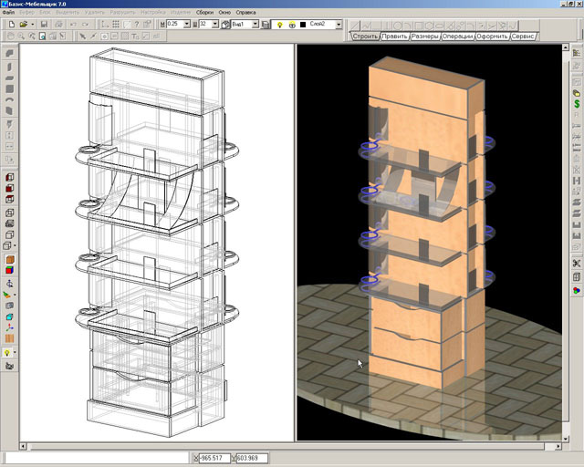
Task: Toggle the light bulb icon in left toolbar
Action: pyautogui.click(x=7, y=352)
